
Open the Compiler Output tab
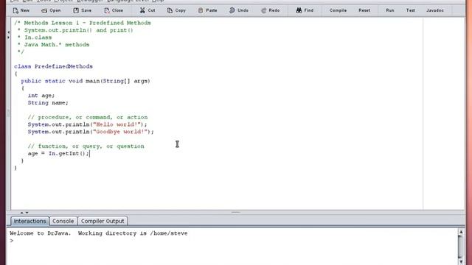pos(103,221)
